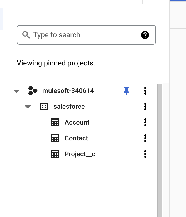The image size is (186, 217).
Task: Select the Project__c table name
Action: [80, 154]
